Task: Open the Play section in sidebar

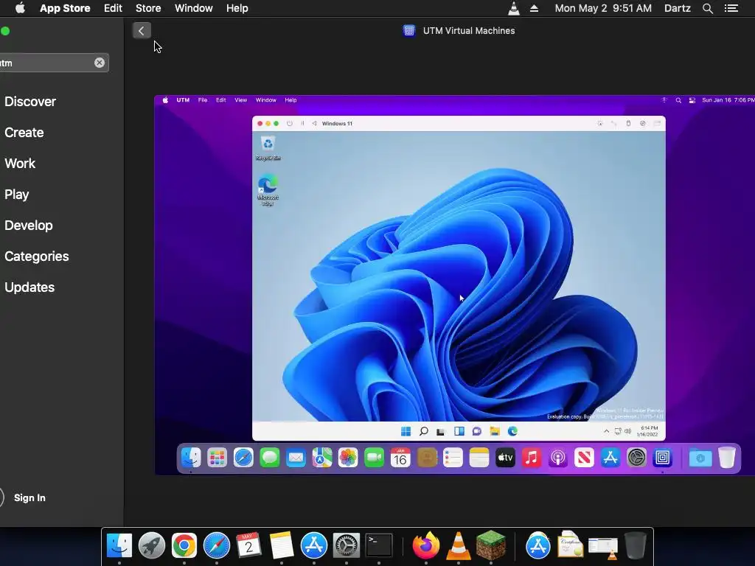Action: point(17,195)
